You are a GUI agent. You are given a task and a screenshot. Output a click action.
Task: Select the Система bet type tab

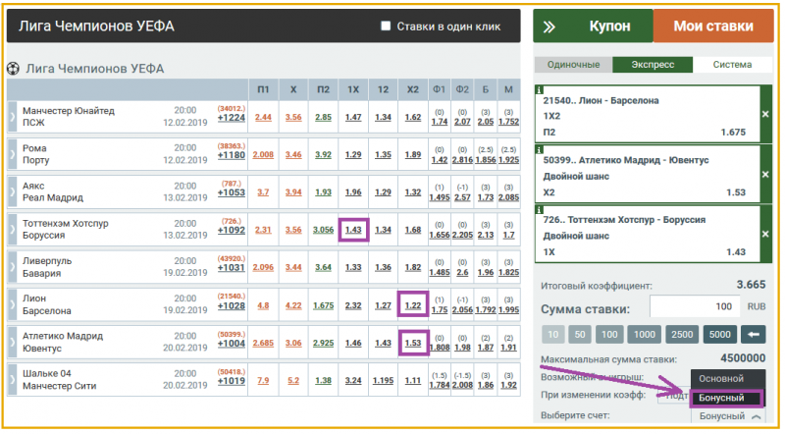pos(732,65)
